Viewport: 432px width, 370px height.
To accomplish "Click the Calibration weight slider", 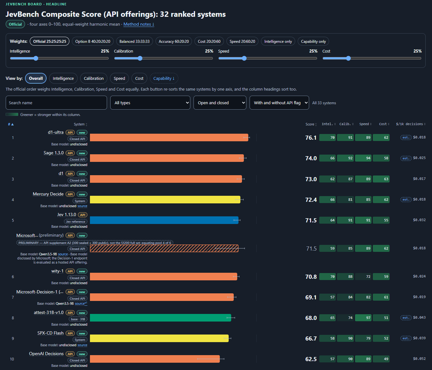I will (163, 58).
